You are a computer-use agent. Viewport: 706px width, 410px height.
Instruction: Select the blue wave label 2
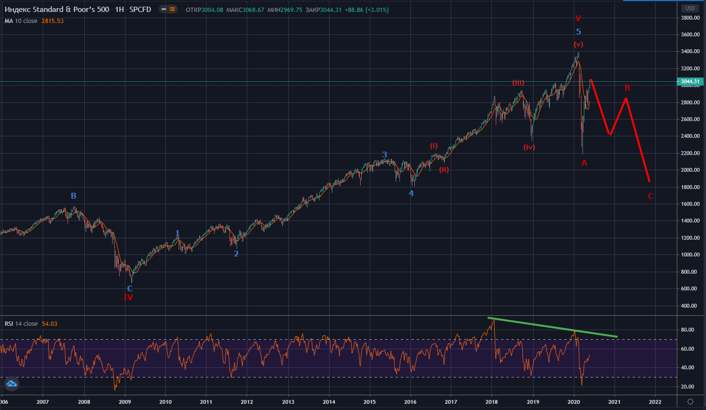(236, 254)
